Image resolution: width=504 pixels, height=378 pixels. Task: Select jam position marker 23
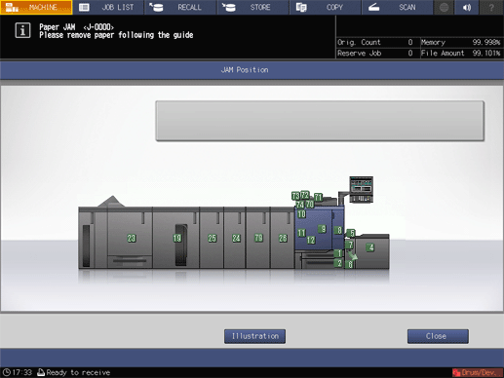[x=132, y=238]
